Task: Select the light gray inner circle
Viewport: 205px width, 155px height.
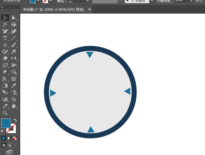Action: coord(90,92)
